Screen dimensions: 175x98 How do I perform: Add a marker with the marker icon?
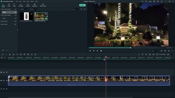pyautogui.click(x=142, y=54)
